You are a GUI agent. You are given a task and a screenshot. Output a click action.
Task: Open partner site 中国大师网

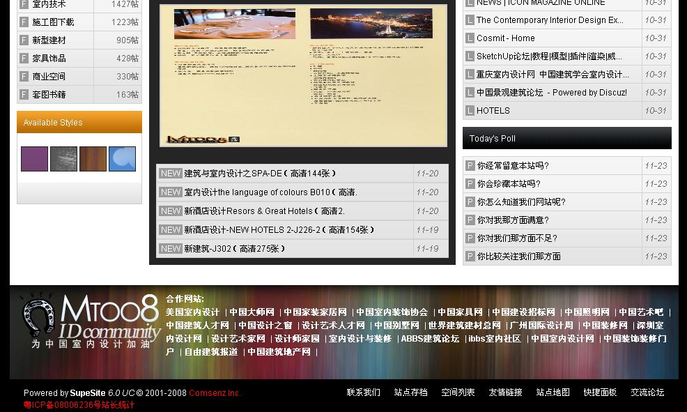[252, 312]
